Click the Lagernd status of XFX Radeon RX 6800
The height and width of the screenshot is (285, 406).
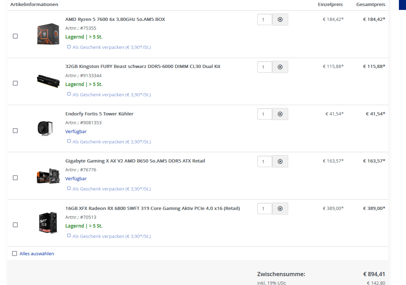coord(84,226)
